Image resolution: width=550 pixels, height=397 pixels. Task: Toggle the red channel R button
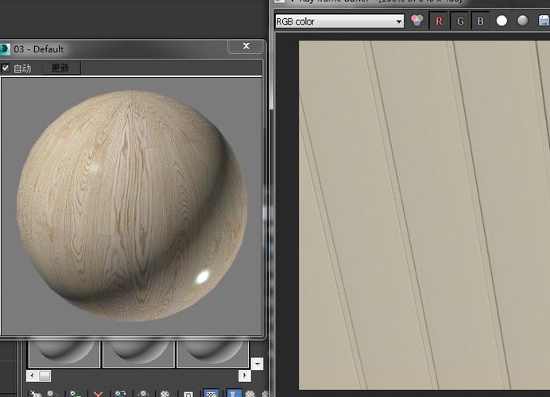[x=439, y=21]
